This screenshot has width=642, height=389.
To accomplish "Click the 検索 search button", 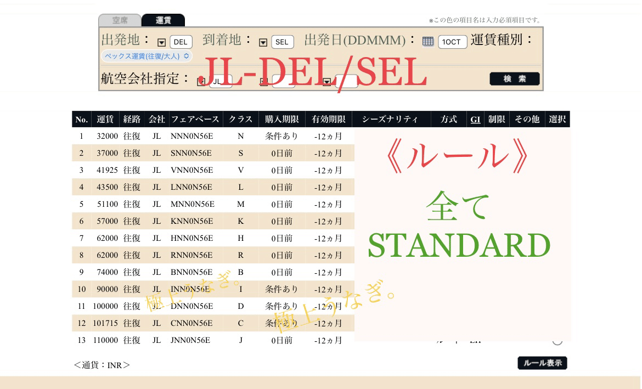I will point(515,78).
